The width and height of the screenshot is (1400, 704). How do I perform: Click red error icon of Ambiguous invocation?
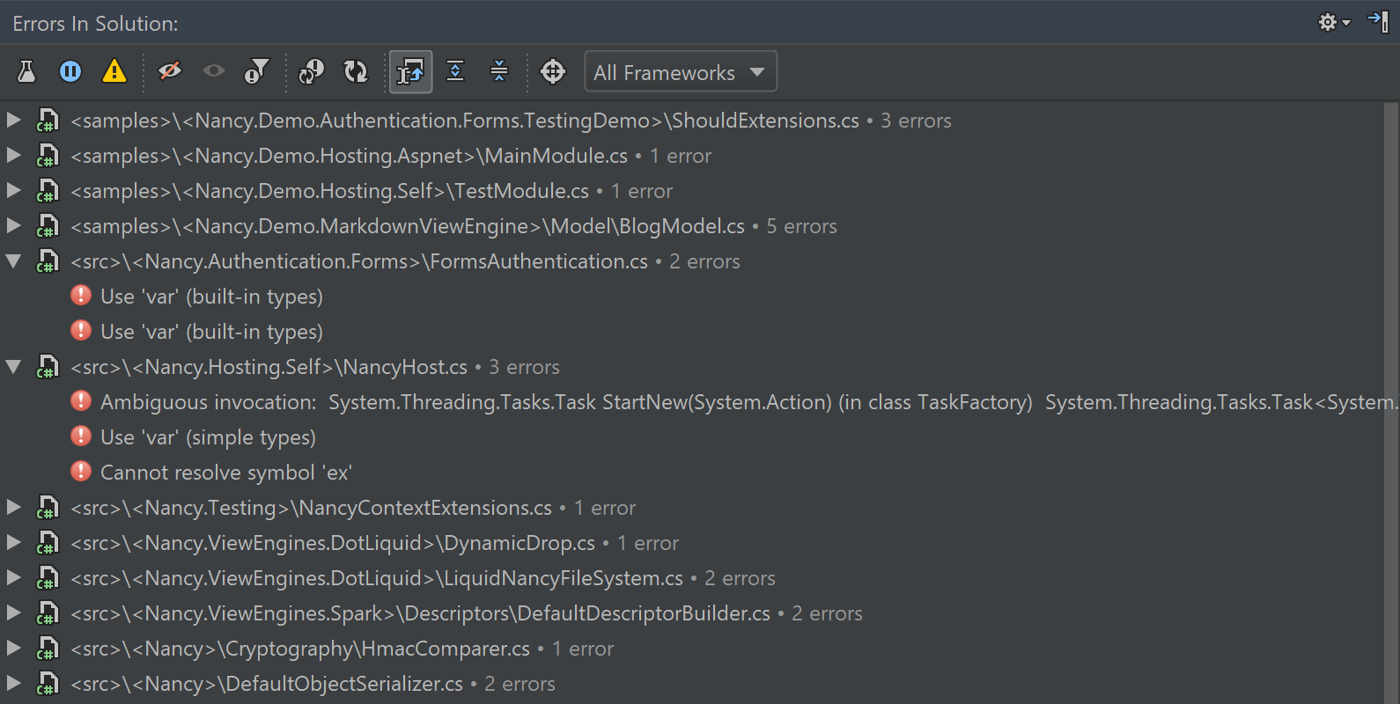[x=81, y=401]
